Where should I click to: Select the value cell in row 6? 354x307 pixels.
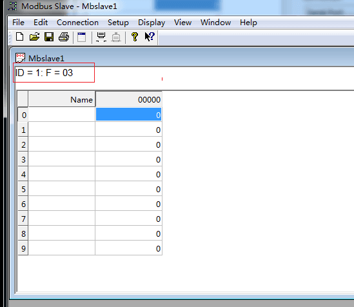pos(129,203)
